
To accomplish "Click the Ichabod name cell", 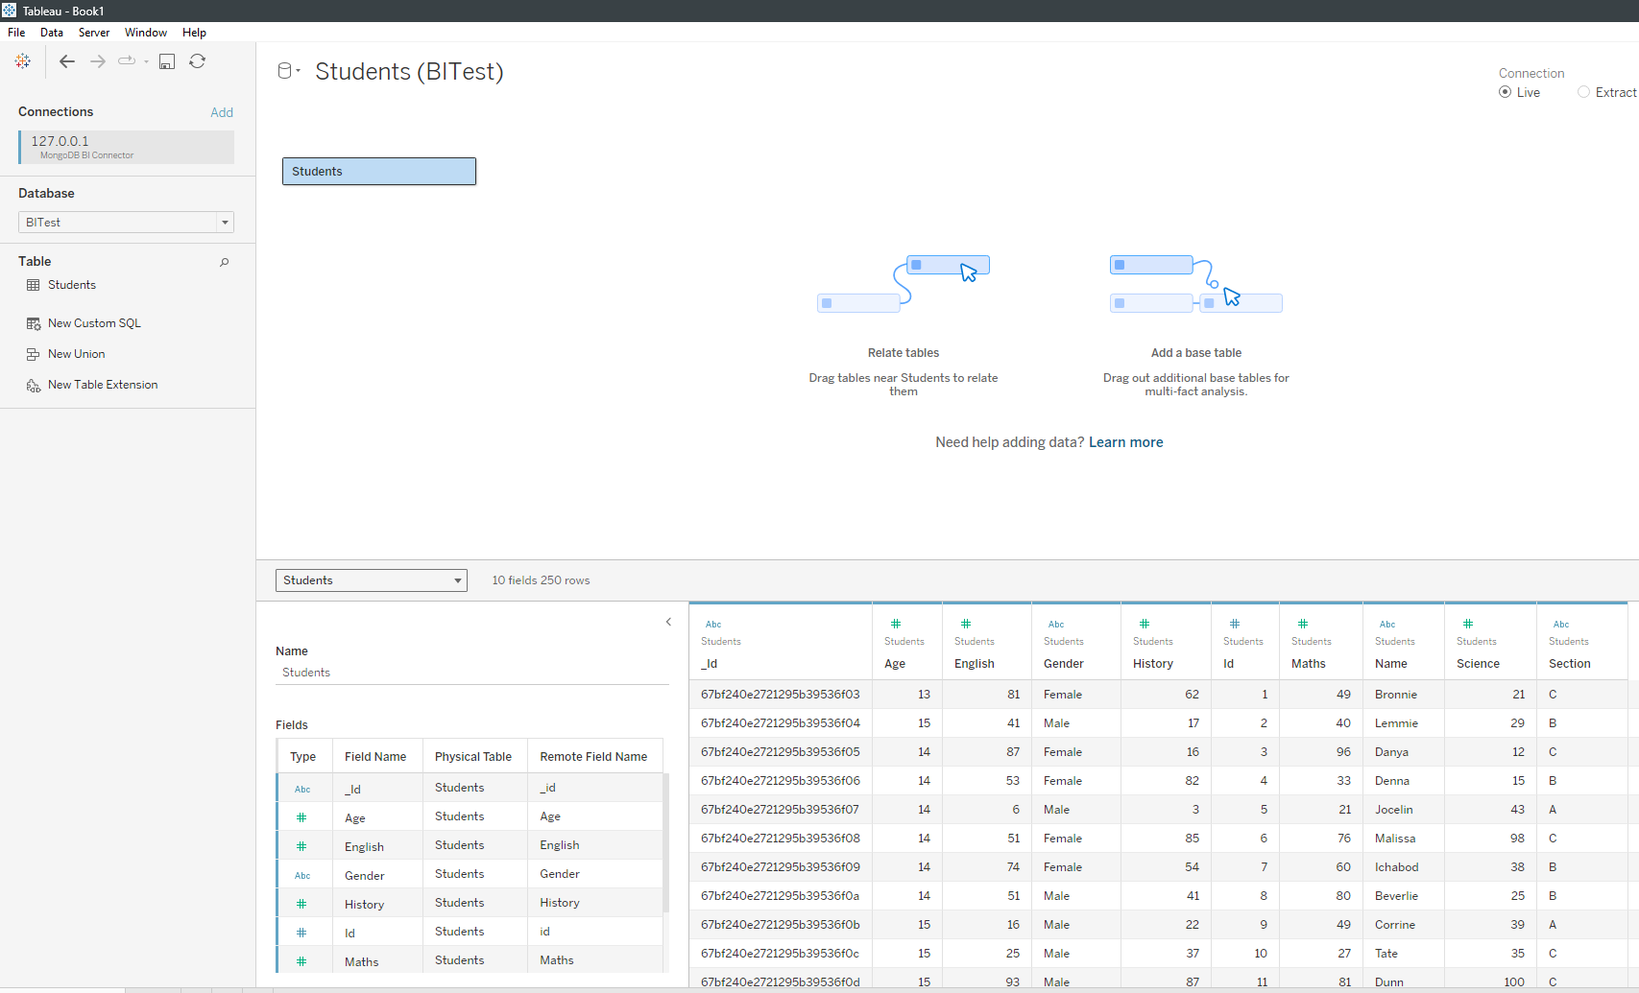I will [x=1403, y=867].
